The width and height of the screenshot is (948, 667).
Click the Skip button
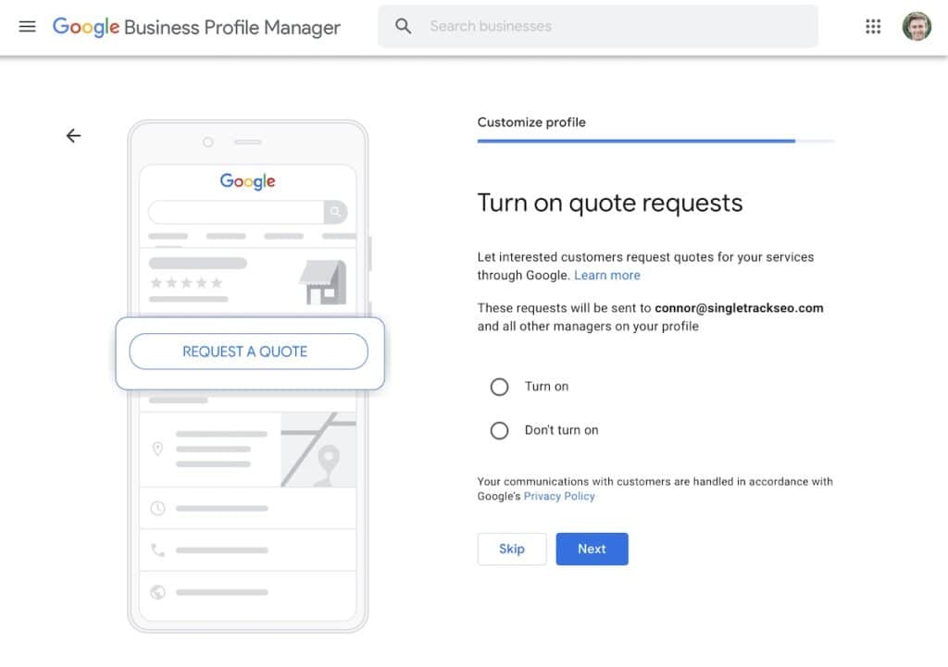tap(512, 549)
